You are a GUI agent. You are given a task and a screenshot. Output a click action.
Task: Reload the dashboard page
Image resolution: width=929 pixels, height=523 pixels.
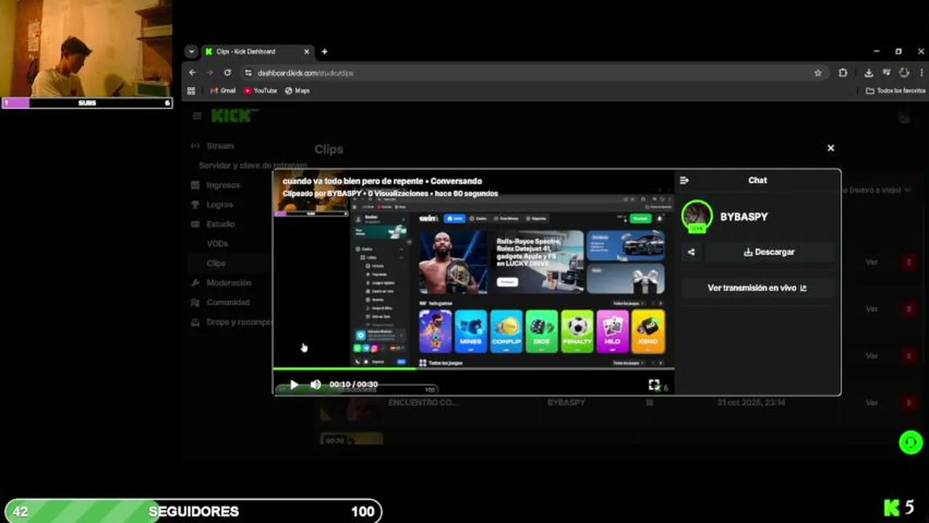(x=228, y=73)
